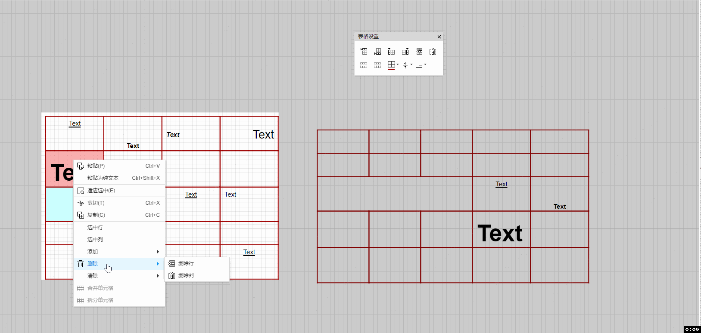The image size is (701, 333).
Task: Choose 粘贴(P) from the context menu
Action: tap(119, 166)
